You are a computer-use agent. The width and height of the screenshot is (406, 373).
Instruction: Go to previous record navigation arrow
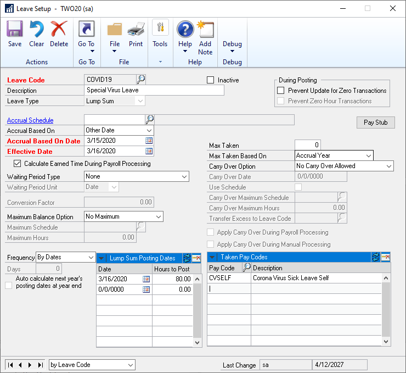pos(20,365)
